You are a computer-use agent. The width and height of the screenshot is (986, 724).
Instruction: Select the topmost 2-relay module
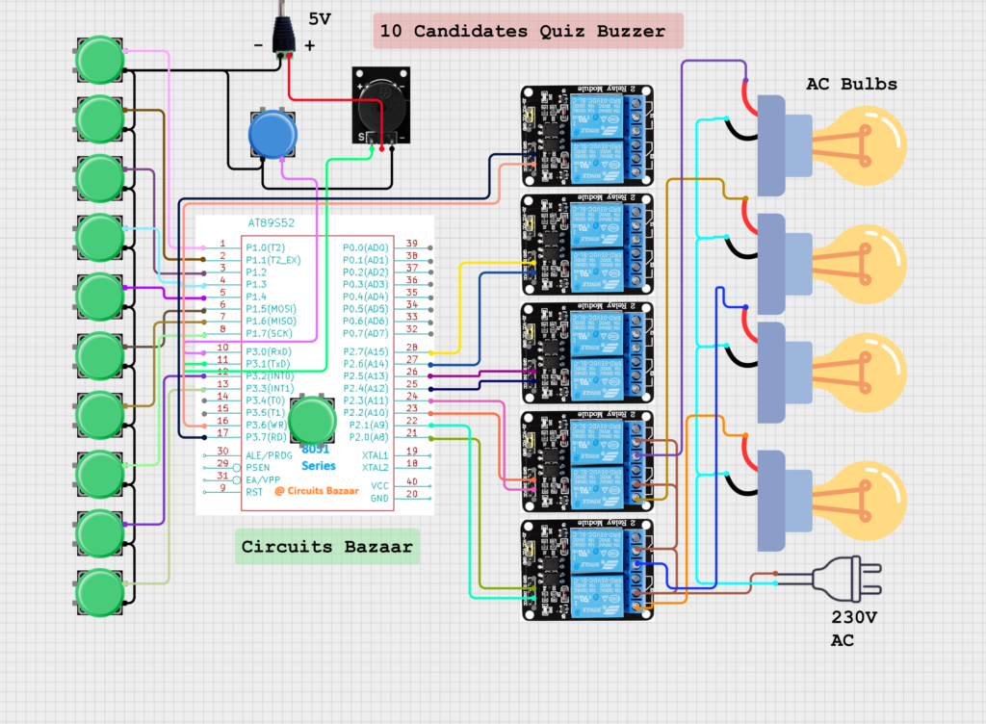pos(587,136)
